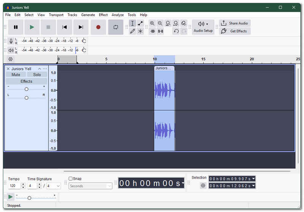Open the Help menu
This screenshot has height=212, width=304.
144,15
